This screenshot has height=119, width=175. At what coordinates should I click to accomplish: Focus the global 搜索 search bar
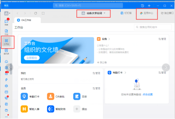(x=88, y=6)
